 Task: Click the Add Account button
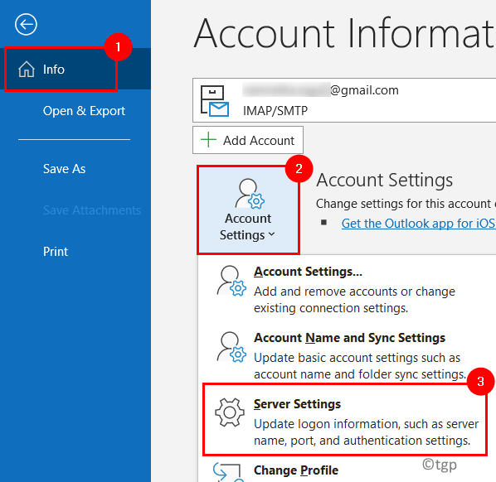(248, 140)
